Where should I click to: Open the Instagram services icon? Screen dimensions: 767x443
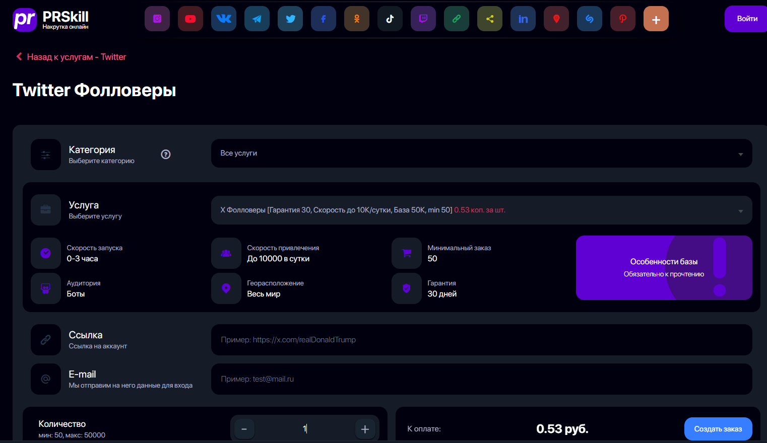[157, 19]
